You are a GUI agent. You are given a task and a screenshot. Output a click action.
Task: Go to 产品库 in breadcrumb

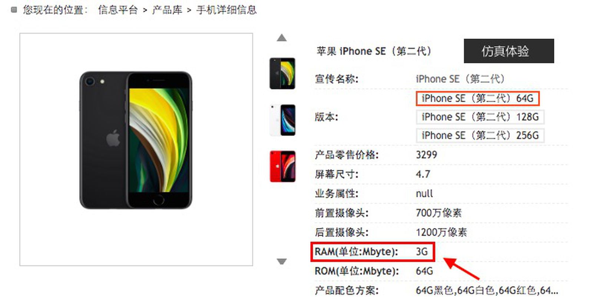click(x=167, y=10)
